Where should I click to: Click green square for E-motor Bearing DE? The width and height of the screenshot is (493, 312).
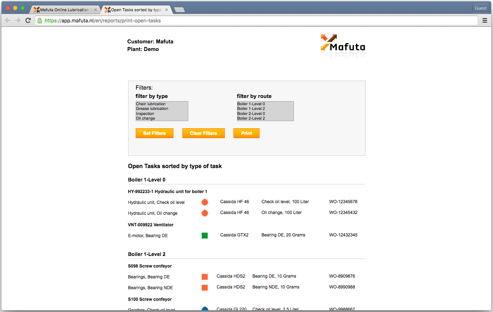(x=205, y=236)
